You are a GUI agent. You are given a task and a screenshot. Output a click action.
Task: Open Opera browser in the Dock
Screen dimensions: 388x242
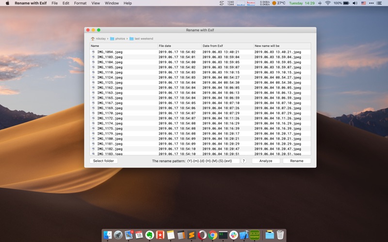[202, 235]
